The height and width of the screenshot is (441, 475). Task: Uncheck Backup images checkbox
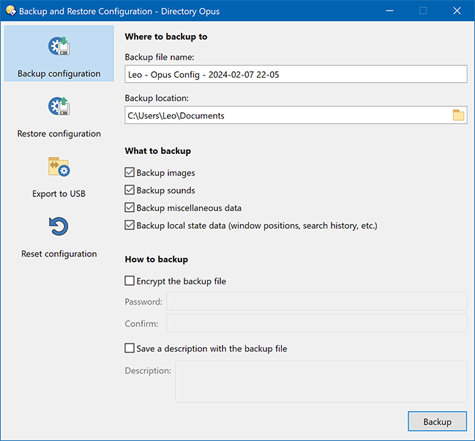(x=130, y=172)
